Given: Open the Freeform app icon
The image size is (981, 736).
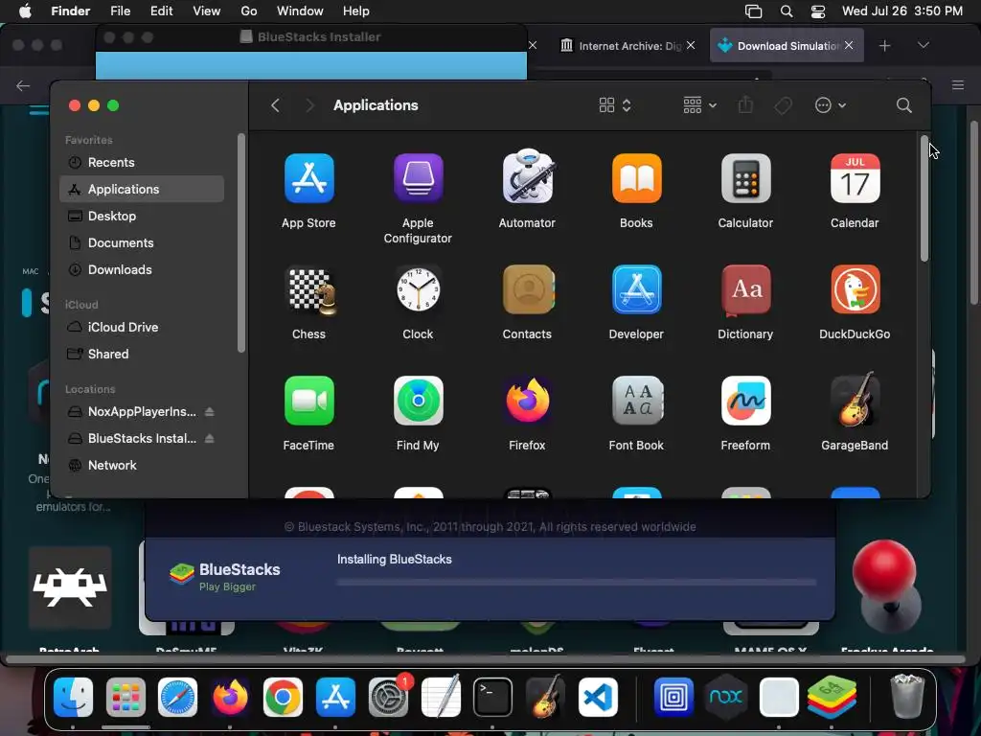Looking at the screenshot, I should (x=745, y=402).
